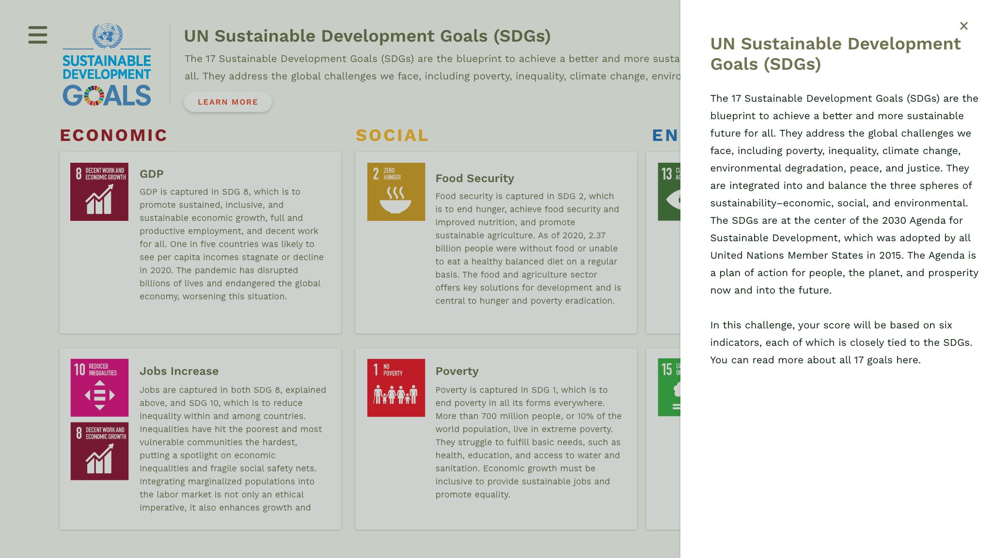Select the SOCIAL category heading
The width and height of the screenshot is (993, 558).
(x=392, y=135)
